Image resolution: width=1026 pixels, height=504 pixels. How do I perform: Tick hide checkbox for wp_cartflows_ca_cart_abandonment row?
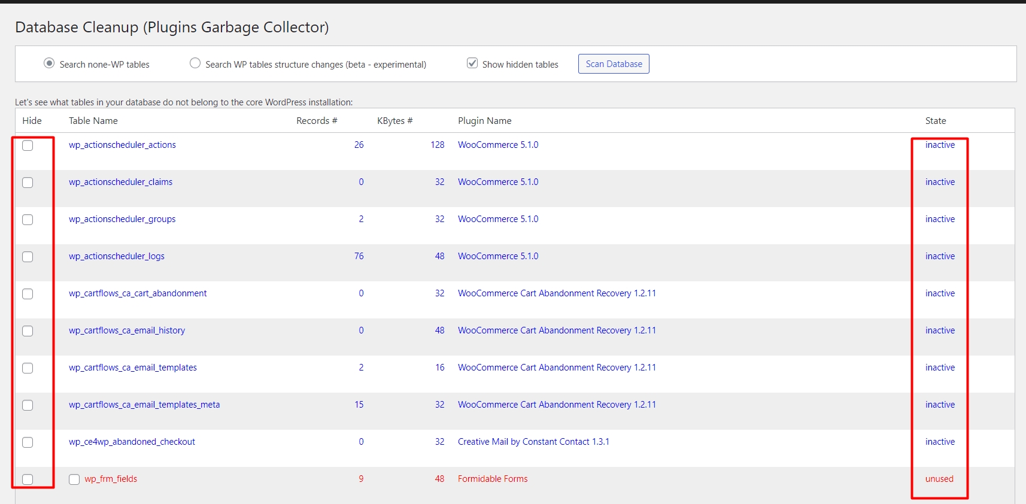[x=28, y=294]
